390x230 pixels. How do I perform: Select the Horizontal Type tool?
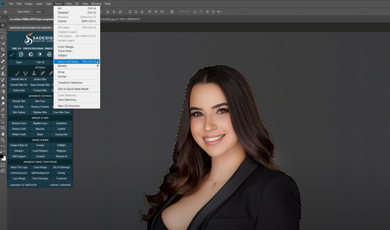3,116
